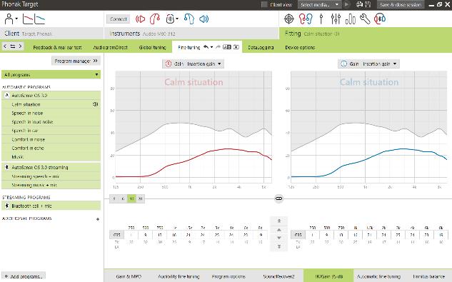Click the Connect button
Viewport: 452px width, 282px height.
(x=119, y=19)
